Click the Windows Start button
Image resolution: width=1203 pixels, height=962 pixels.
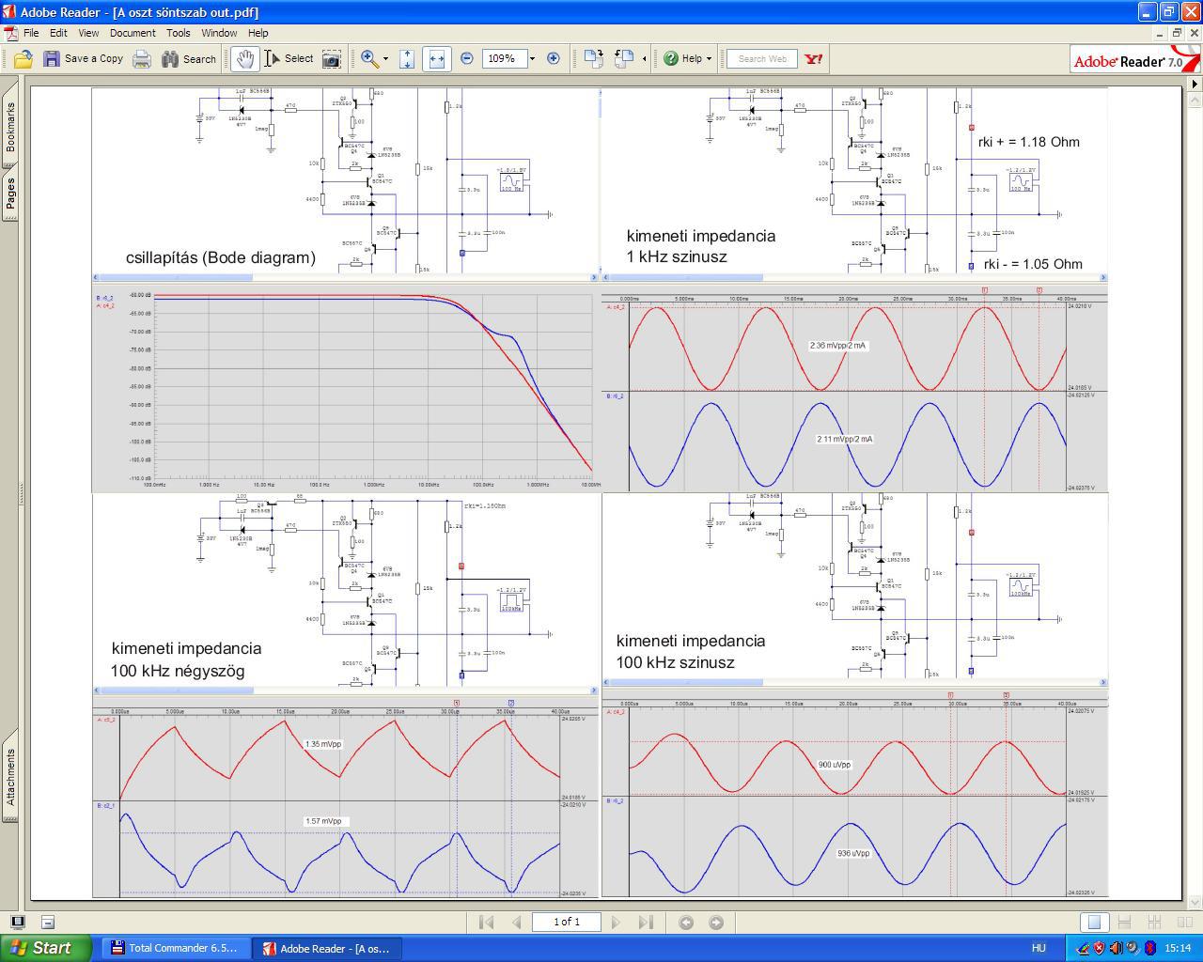coord(45,948)
